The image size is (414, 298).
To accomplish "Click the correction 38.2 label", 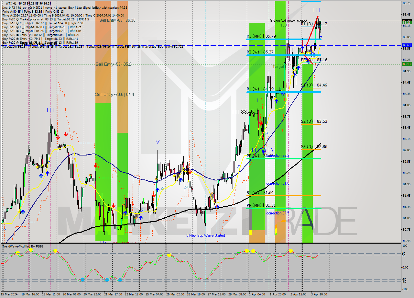I will coord(278,155).
